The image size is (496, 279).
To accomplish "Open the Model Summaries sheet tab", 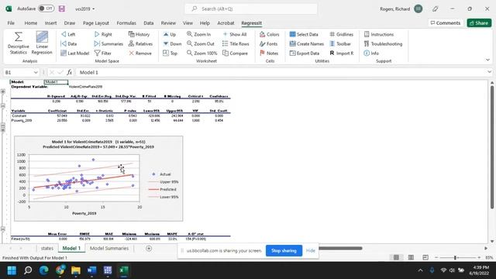I will point(109,248).
